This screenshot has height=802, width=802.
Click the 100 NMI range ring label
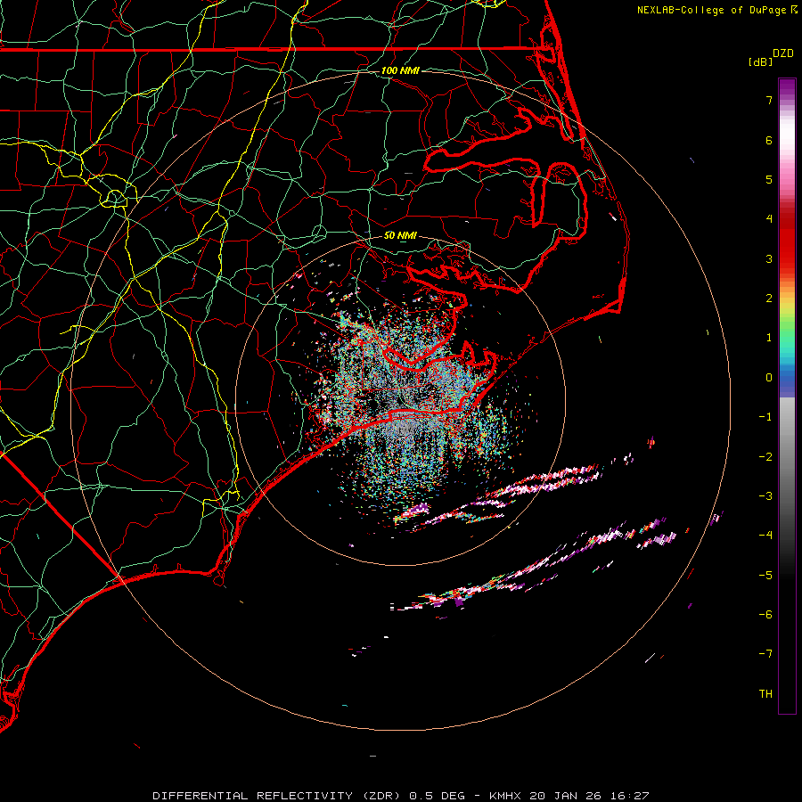click(x=400, y=70)
